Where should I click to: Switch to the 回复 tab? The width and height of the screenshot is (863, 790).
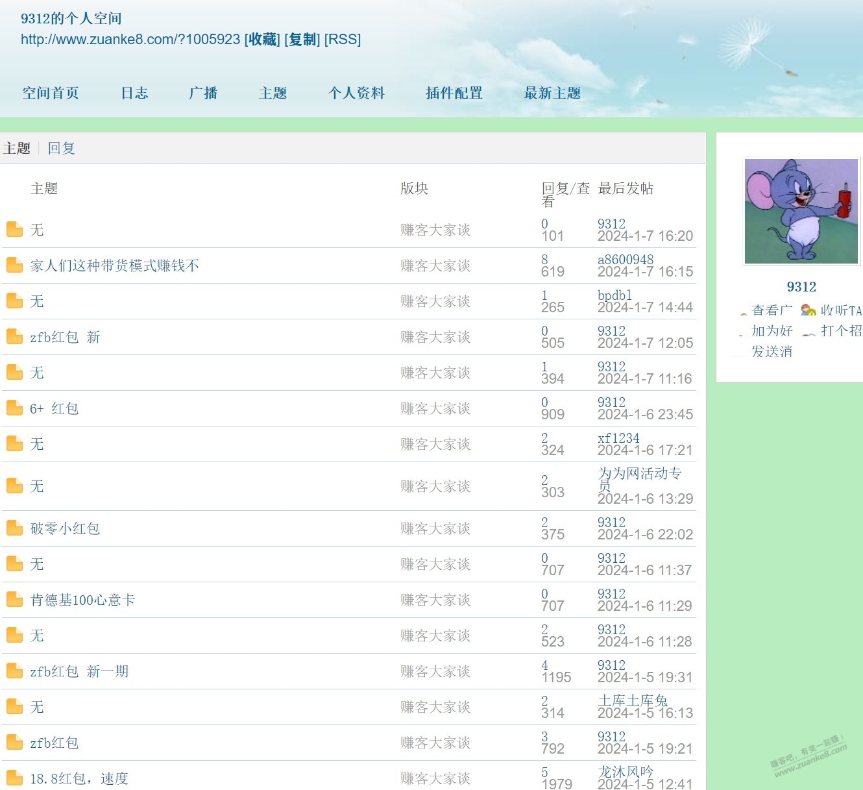(x=62, y=148)
